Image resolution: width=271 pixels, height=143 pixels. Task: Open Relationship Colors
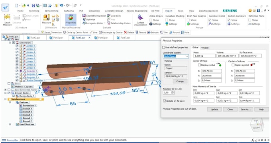[119, 23]
